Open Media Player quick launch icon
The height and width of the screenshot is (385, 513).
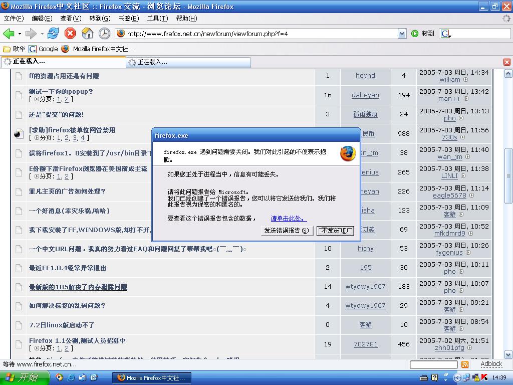tap(59, 377)
